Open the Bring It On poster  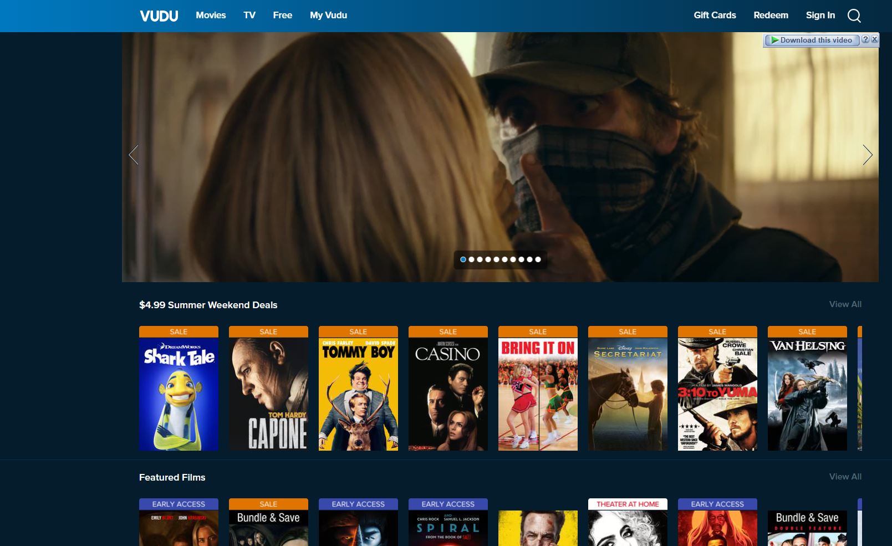pos(538,388)
